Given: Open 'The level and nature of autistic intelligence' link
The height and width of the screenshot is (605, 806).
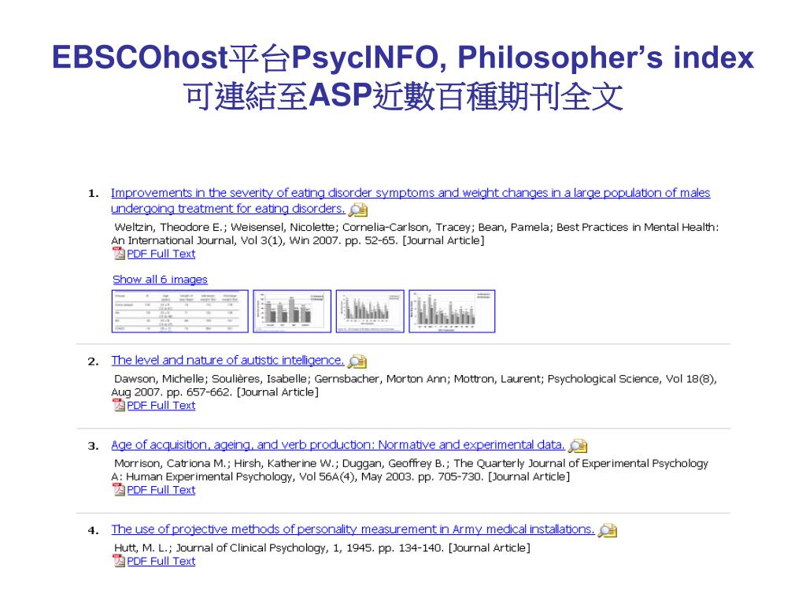Looking at the screenshot, I should tap(227, 360).
